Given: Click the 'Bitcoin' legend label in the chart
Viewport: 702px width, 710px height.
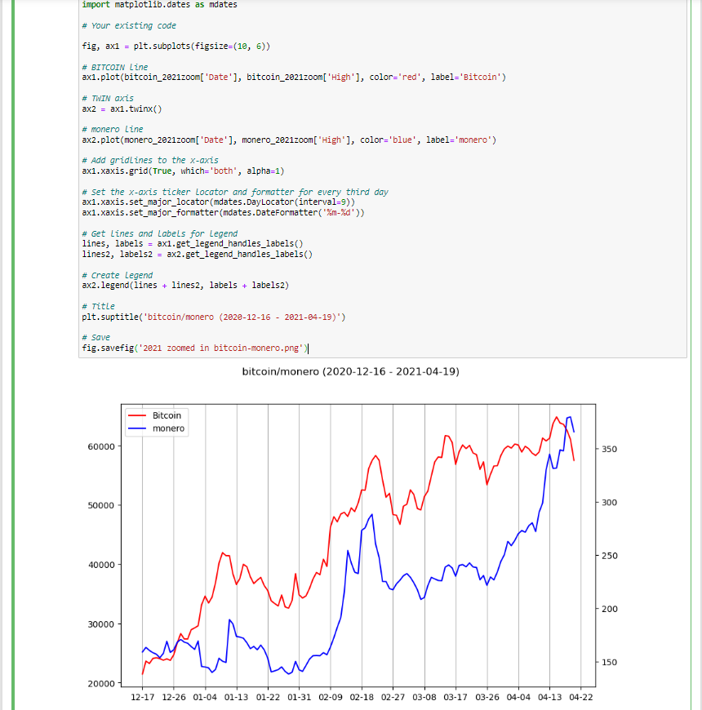Looking at the screenshot, I should (x=167, y=415).
